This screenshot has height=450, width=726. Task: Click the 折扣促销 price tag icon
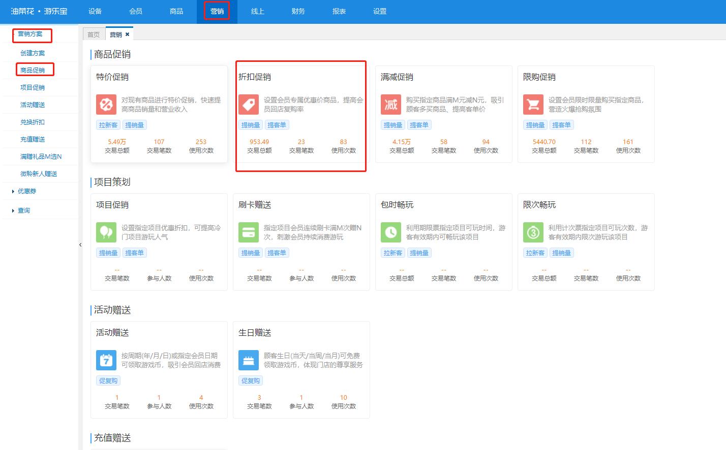tap(249, 105)
